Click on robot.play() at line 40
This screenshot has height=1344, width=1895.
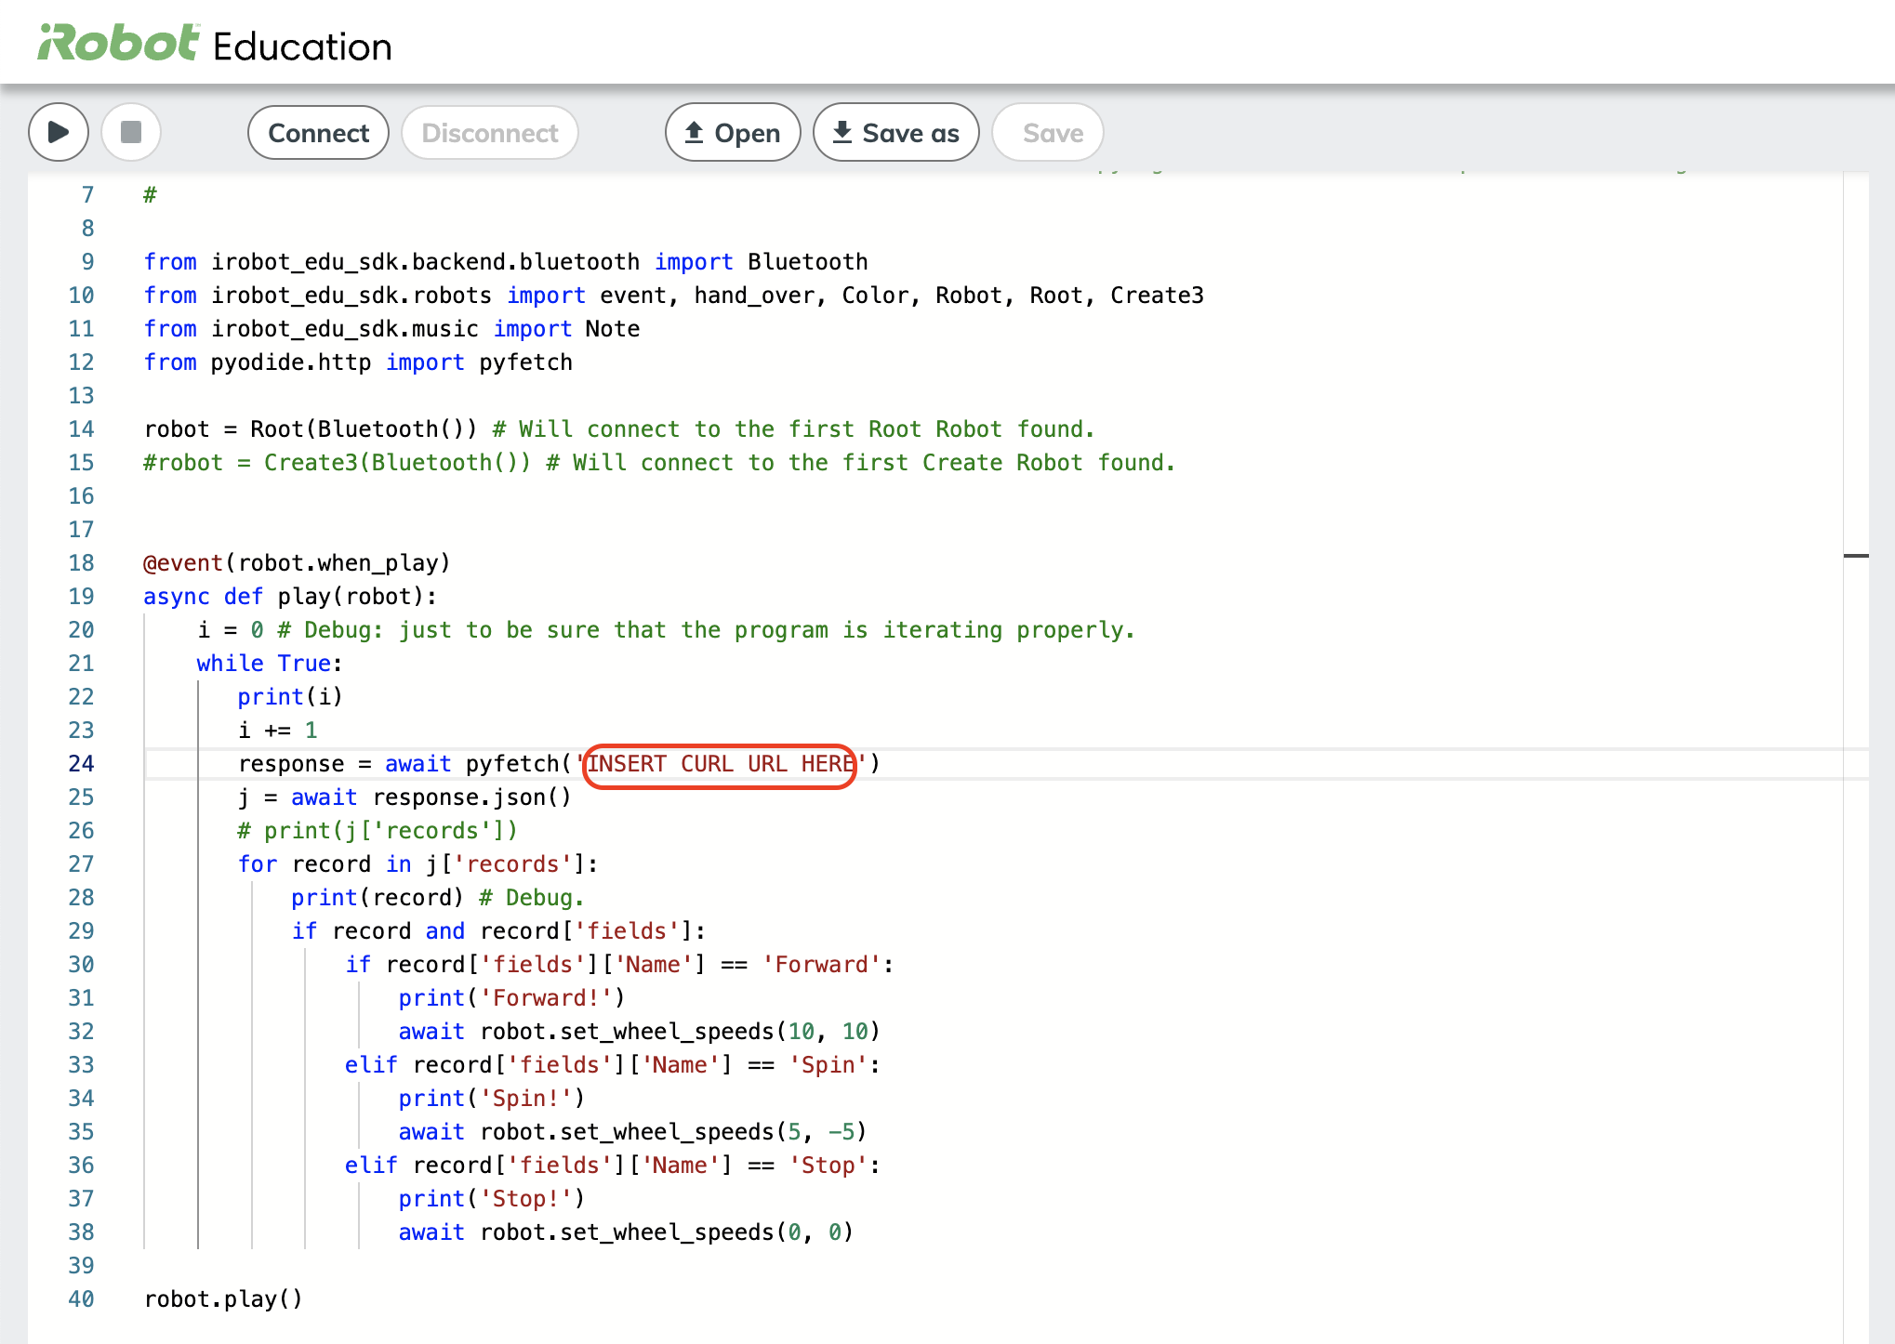pyautogui.click(x=223, y=1299)
